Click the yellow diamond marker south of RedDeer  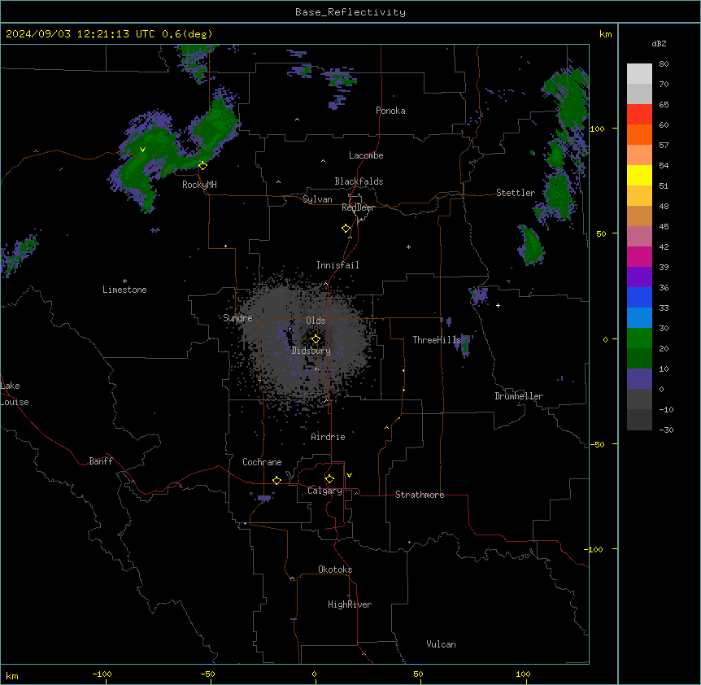pyautogui.click(x=346, y=228)
